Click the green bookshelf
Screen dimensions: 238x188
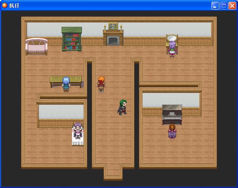tap(71, 39)
